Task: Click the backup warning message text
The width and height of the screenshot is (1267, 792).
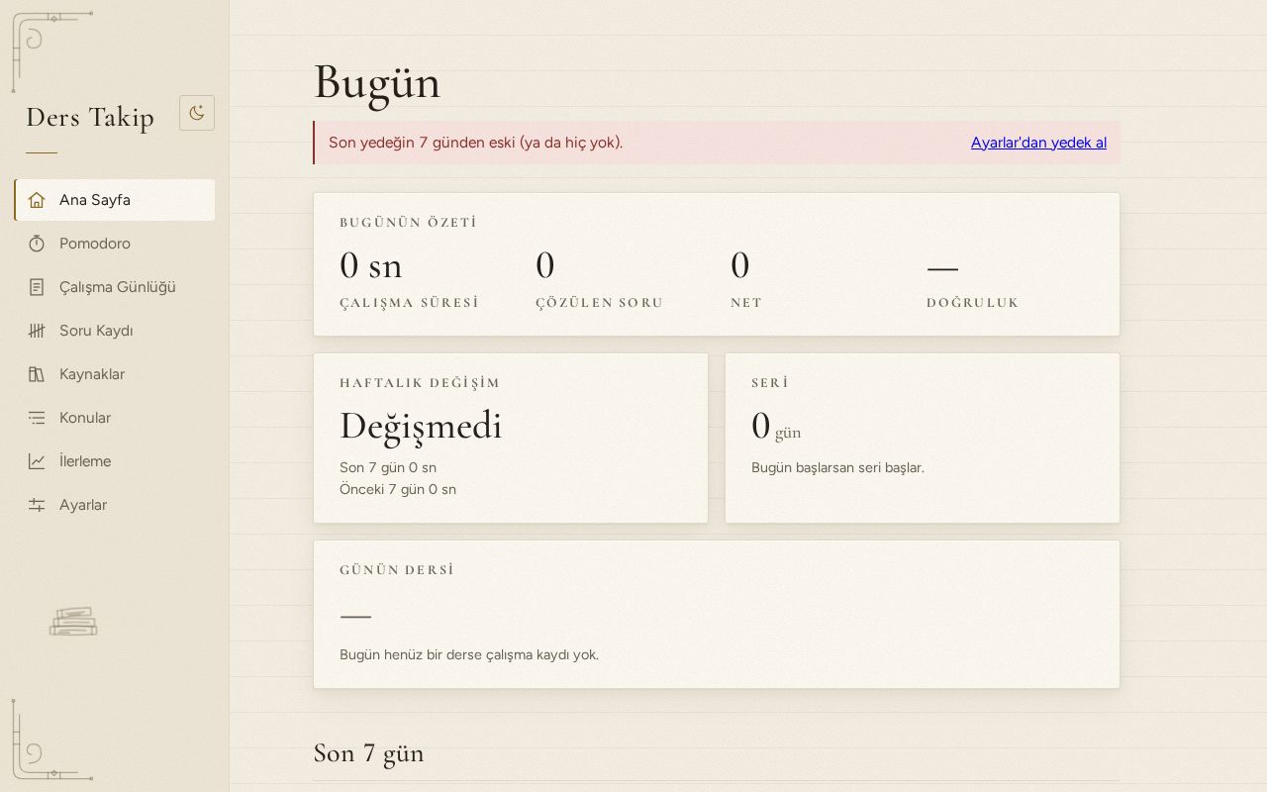Action: (x=476, y=143)
